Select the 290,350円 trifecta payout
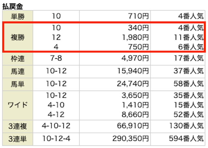This screenshot has height=148, width=208. click(131, 139)
